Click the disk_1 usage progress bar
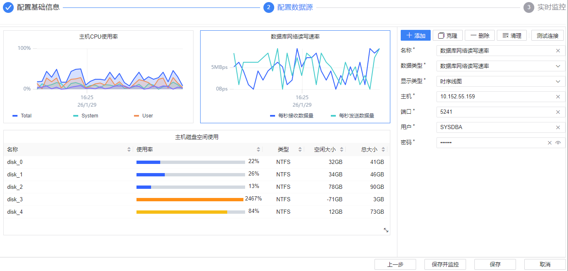 191,175
